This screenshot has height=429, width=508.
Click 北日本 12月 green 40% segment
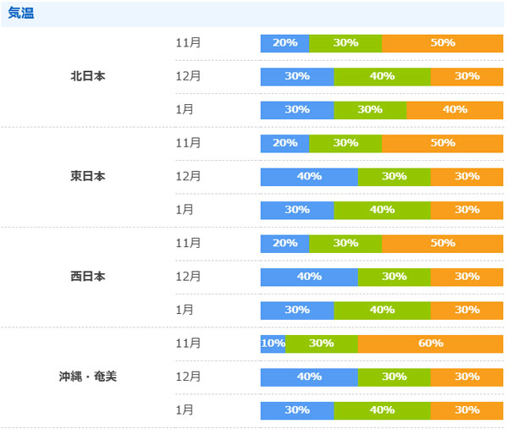pos(382,76)
